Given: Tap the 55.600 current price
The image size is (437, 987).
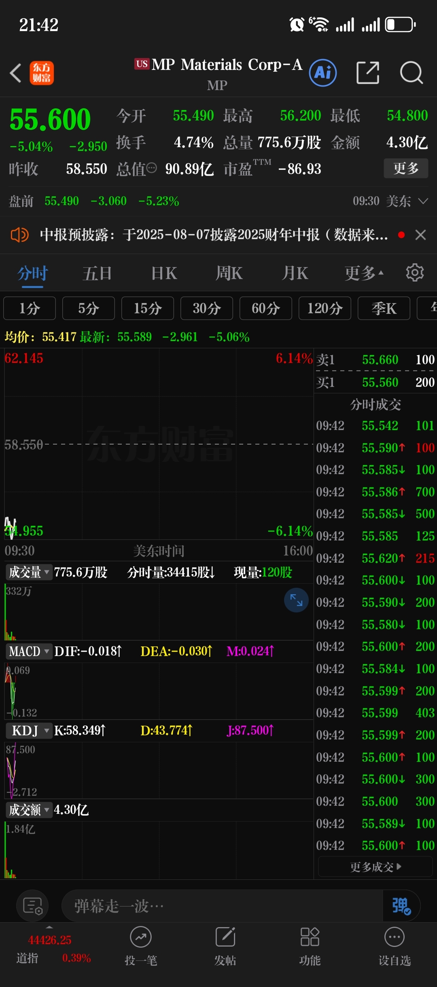Looking at the screenshot, I should pyautogui.click(x=50, y=119).
